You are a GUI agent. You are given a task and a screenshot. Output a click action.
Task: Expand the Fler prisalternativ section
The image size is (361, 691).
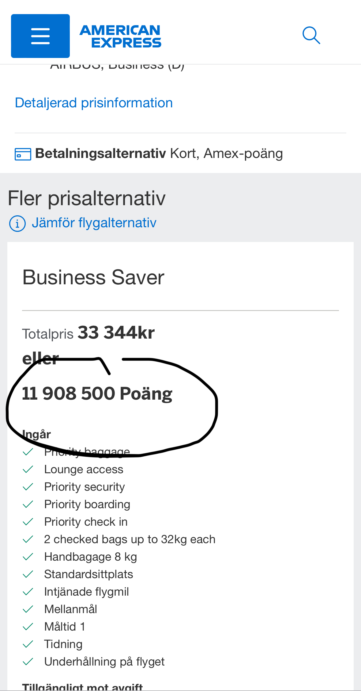click(x=86, y=198)
